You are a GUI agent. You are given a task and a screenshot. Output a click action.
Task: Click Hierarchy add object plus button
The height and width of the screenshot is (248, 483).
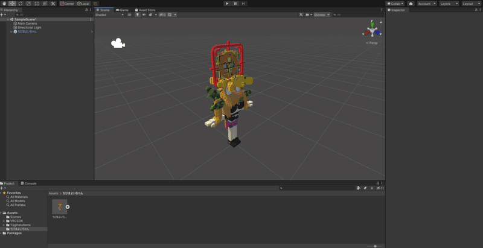[x=3, y=14]
